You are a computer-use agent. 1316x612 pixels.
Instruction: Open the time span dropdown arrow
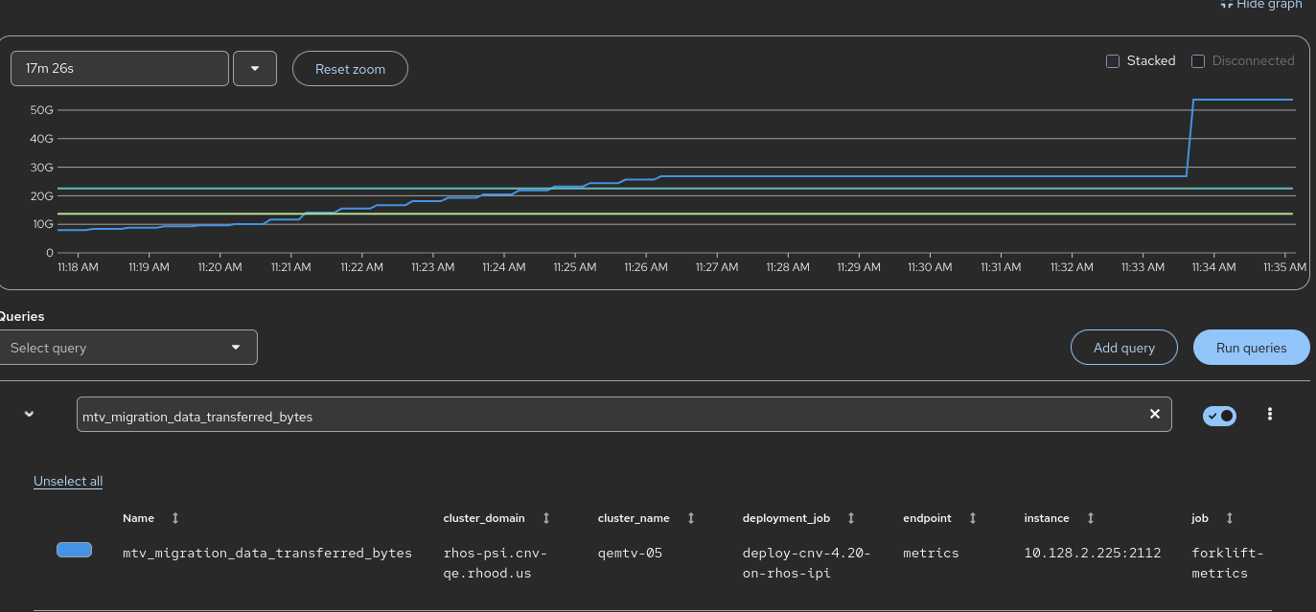(255, 69)
